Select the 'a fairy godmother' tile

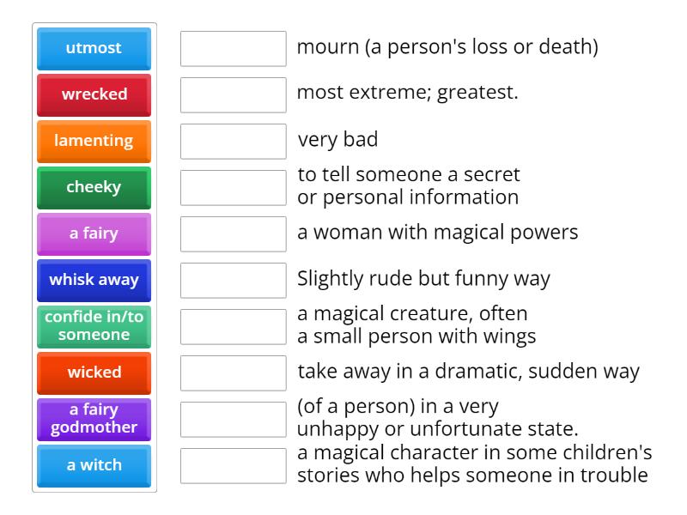[x=94, y=419]
